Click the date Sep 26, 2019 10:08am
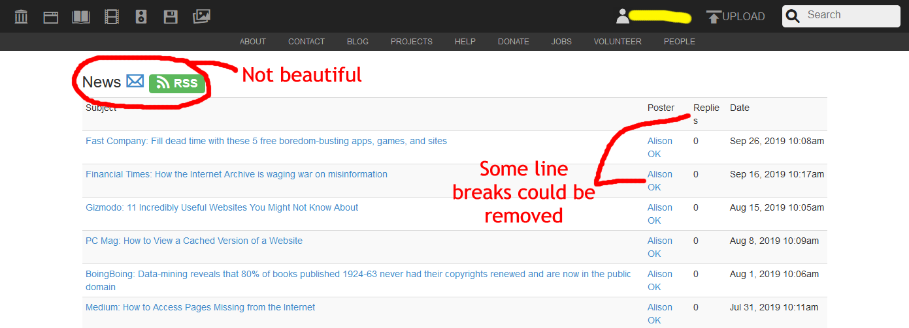 [777, 141]
